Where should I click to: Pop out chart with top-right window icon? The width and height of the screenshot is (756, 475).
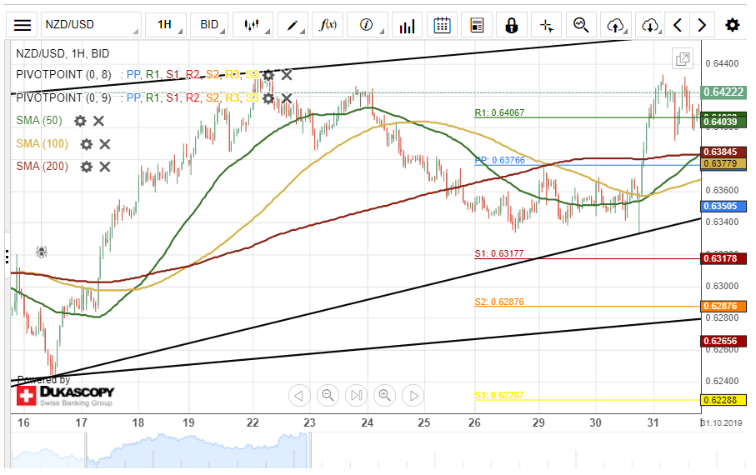coord(683,58)
